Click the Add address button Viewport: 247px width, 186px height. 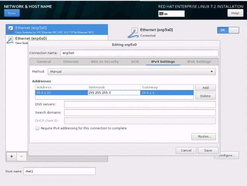tap(205, 88)
